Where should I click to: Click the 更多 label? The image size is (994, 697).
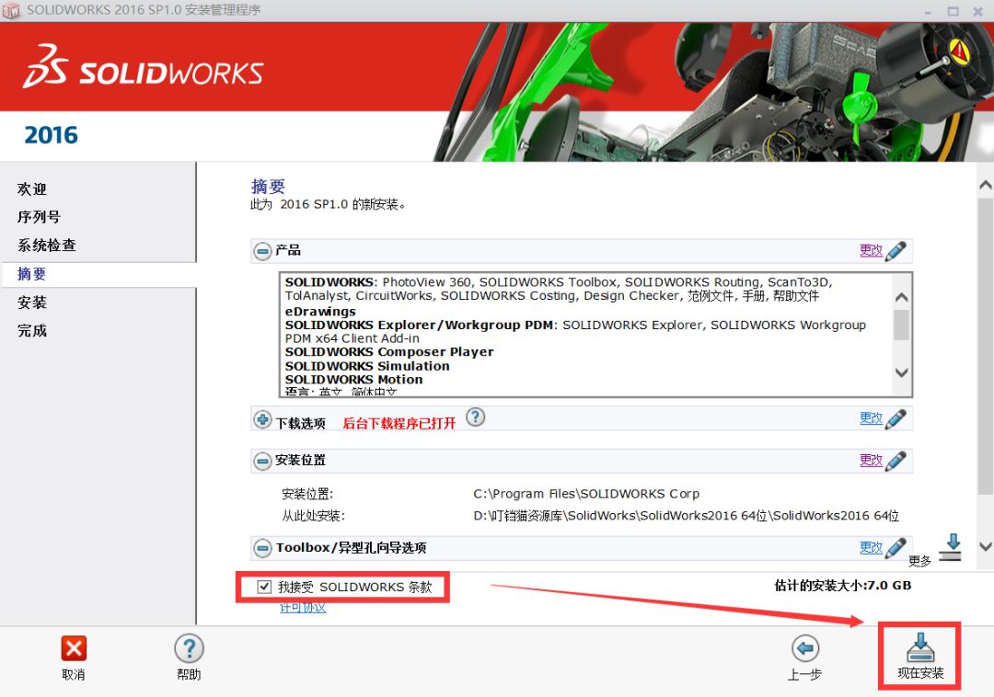pyautogui.click(x=919, y=561)
